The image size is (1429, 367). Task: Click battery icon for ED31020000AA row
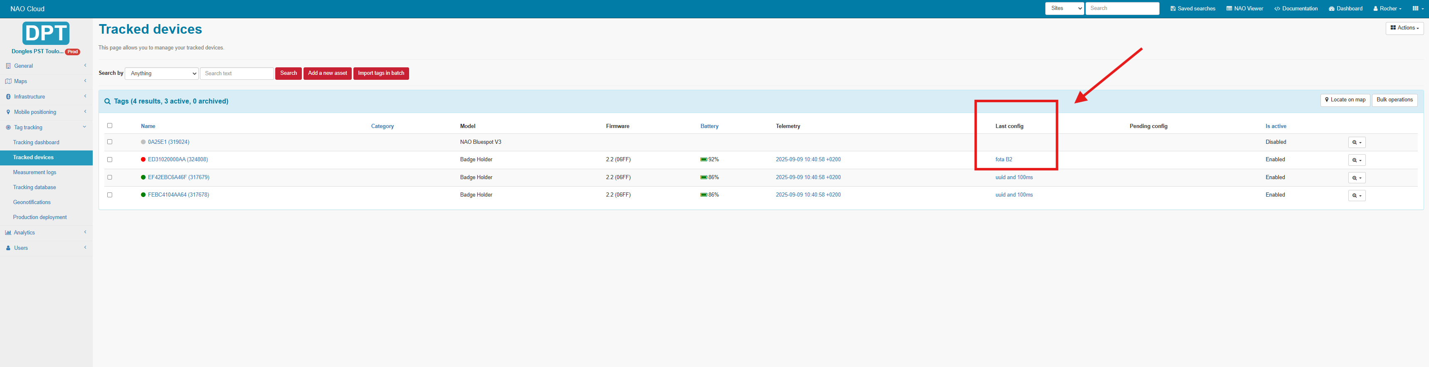click(703, 160)
